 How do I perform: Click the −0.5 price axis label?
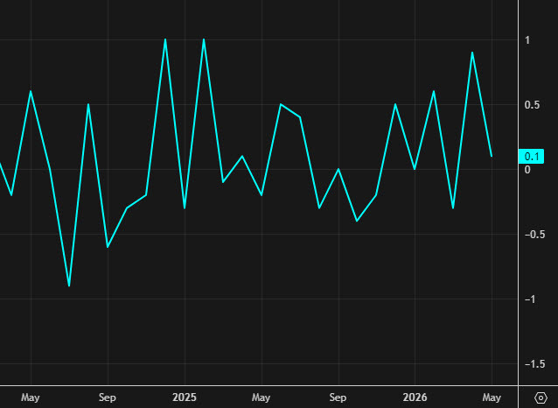[534, 235]
